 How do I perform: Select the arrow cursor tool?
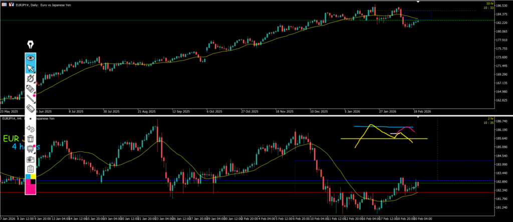pyautogui.click(x=30, y=68)
